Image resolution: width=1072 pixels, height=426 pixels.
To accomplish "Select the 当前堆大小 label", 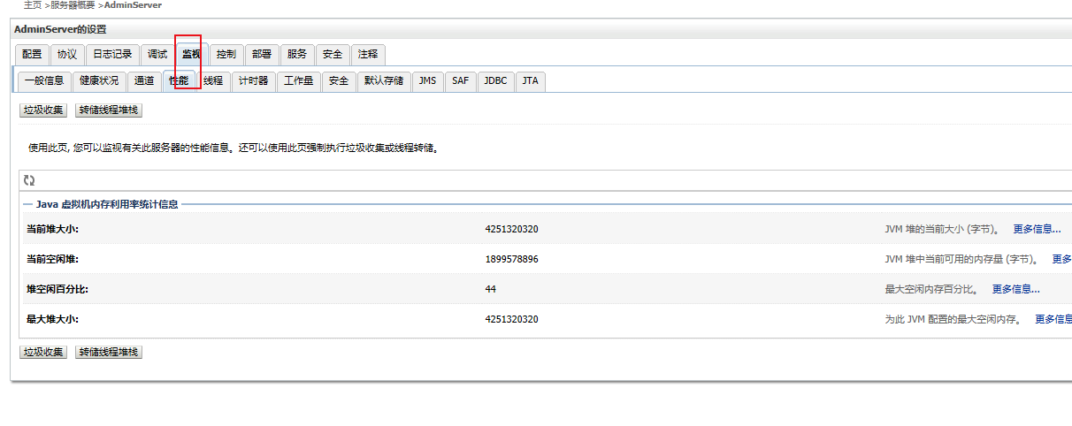I will 53,229.
